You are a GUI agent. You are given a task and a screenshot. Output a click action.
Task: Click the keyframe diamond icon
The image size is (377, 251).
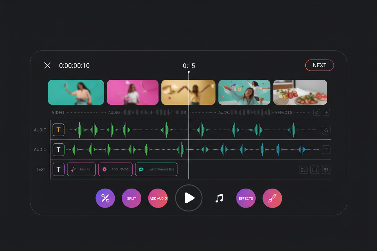tap(317, 112)
